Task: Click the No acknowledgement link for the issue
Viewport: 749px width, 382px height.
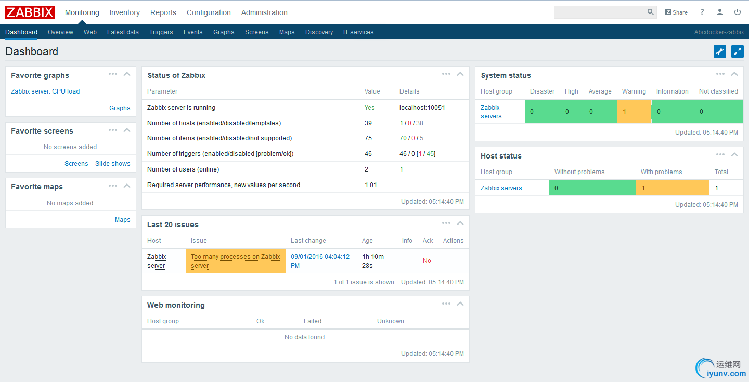Action: [x=427, y=261]
